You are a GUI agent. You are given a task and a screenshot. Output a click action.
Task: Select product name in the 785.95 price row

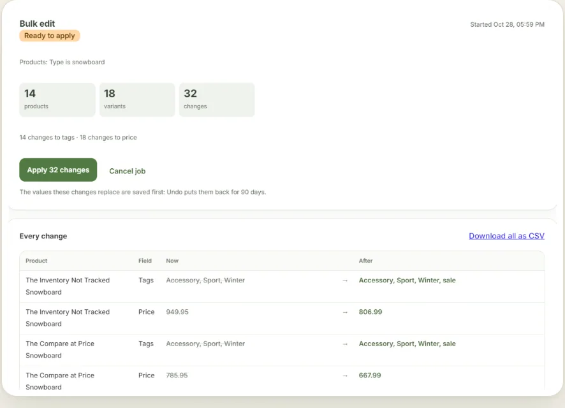[60, 381]
